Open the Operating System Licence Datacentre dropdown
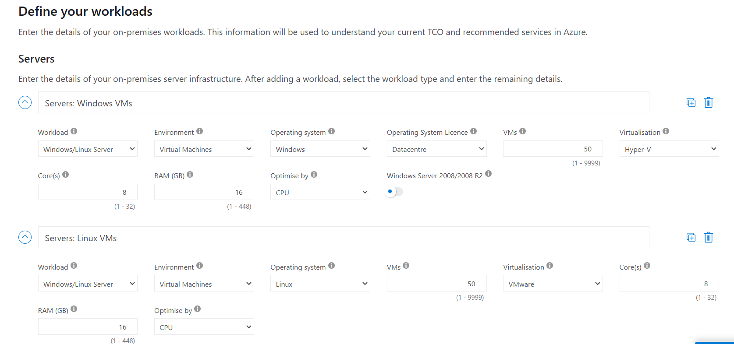 [x=436, y=149]
